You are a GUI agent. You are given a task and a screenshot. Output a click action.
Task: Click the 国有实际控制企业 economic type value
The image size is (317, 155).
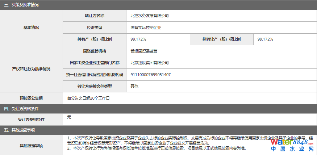146,28
